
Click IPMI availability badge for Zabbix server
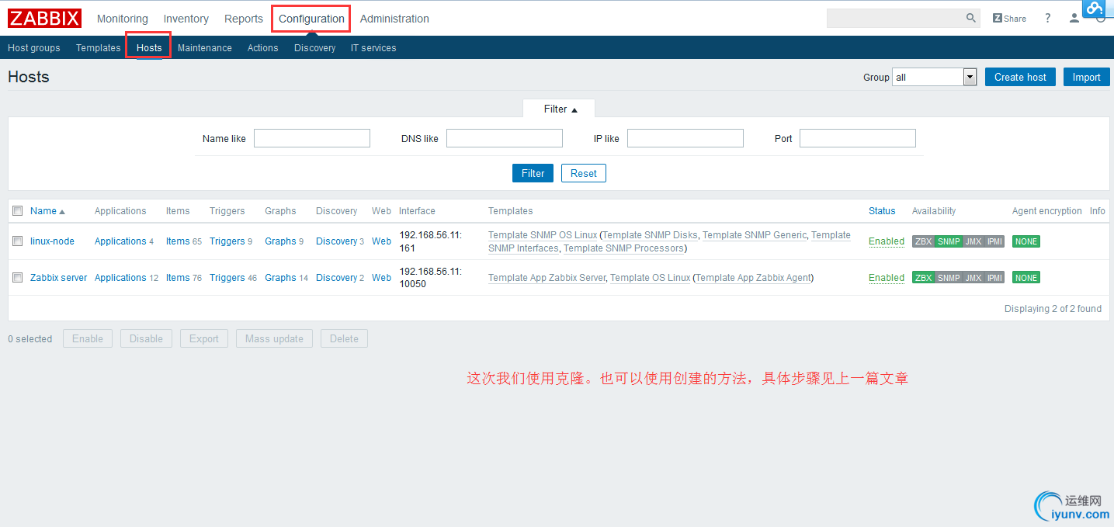pos(994,278)
